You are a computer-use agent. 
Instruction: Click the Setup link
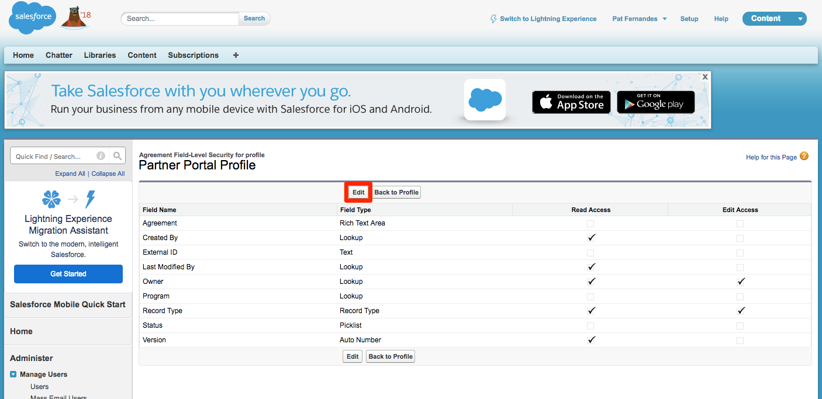tap(689, 19)
